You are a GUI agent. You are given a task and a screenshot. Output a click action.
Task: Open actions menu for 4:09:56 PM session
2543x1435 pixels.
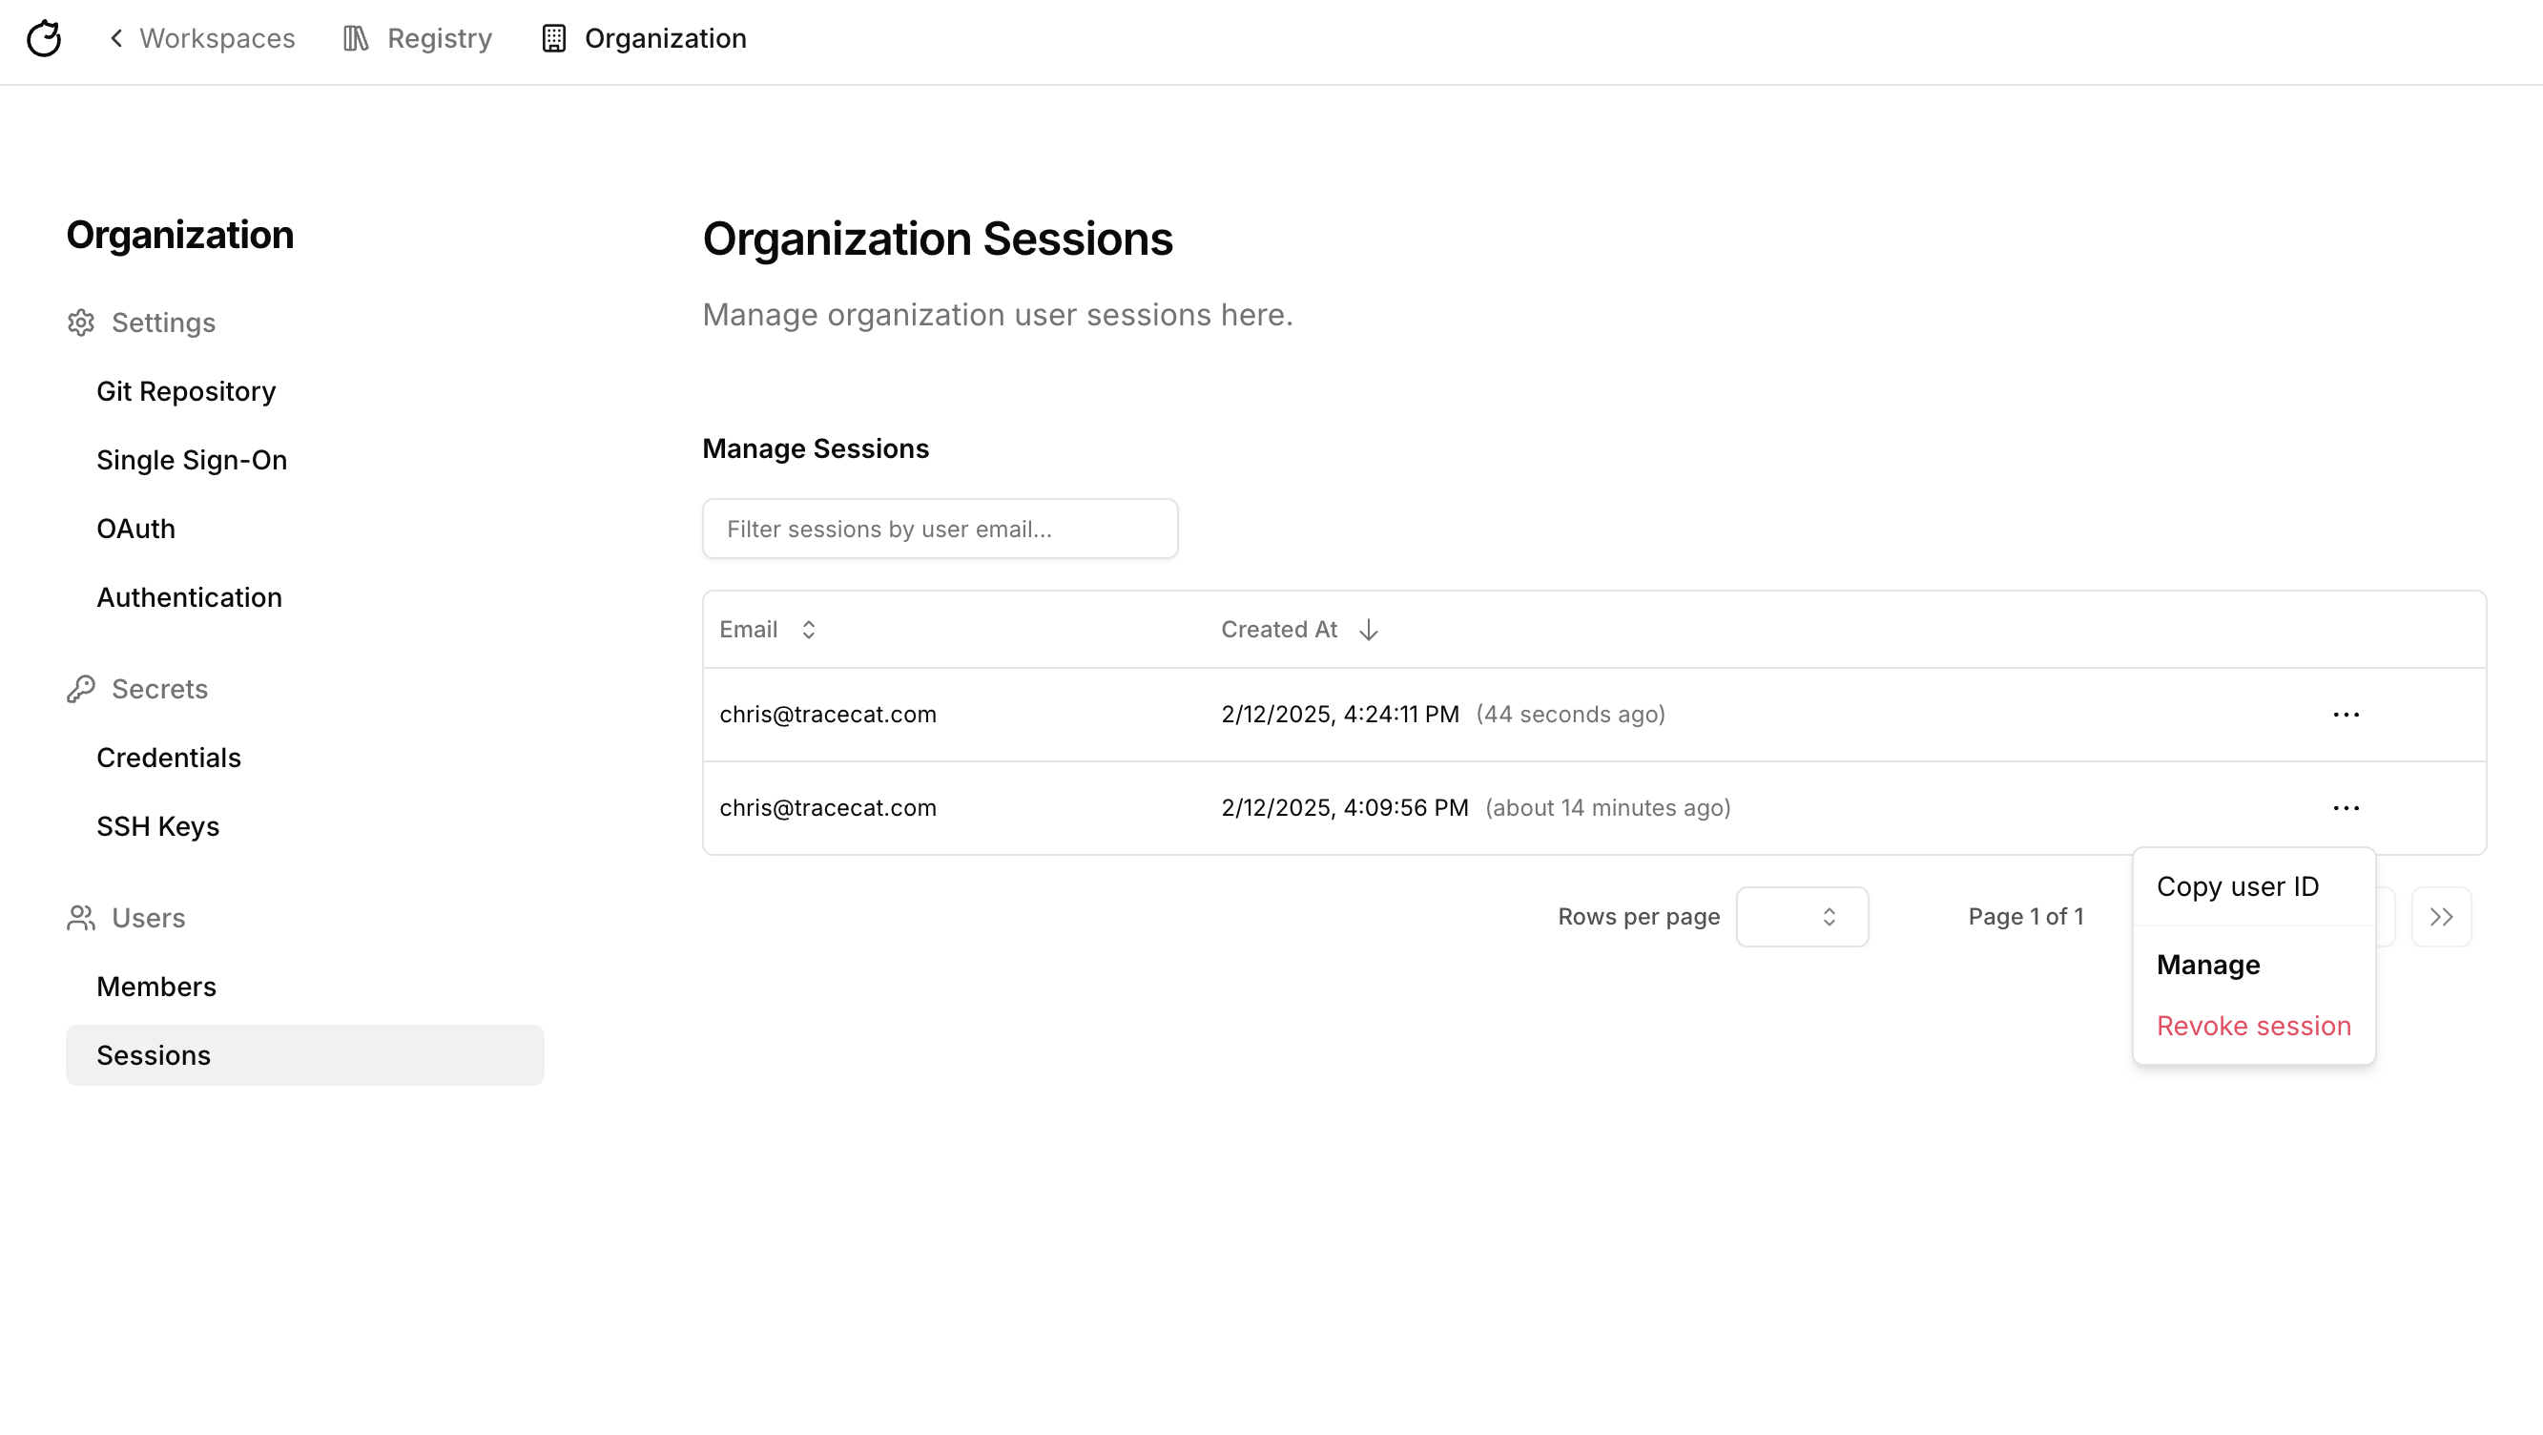[2346, 808]
